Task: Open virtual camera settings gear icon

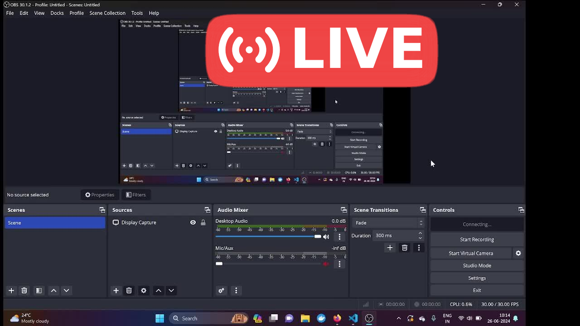Action: [x=518, y=253]
